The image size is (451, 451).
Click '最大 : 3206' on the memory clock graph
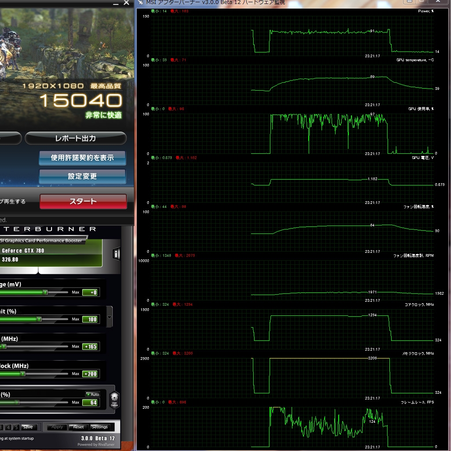[x=182, y=354]
